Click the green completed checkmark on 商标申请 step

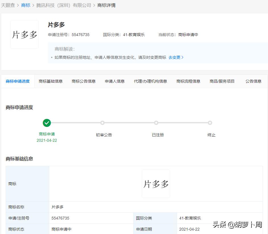click(x=47, y=123)
